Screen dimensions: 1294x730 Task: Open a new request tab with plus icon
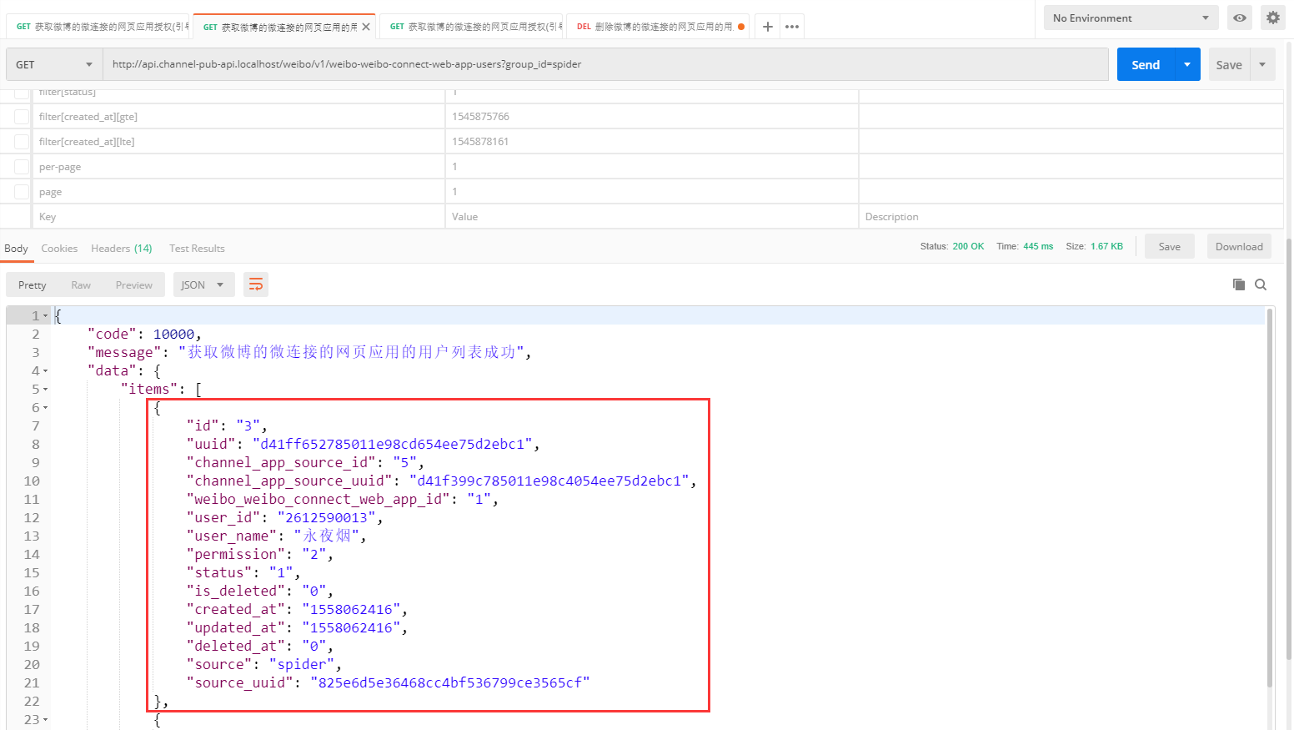click(x=767, y=27)
